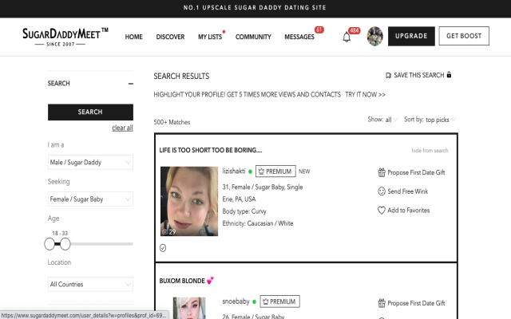The height and width of the screenshot is (319, 511).
Task: Open snoebaby's profile photo
Action: pyautogui.click(x=189, y=308)
